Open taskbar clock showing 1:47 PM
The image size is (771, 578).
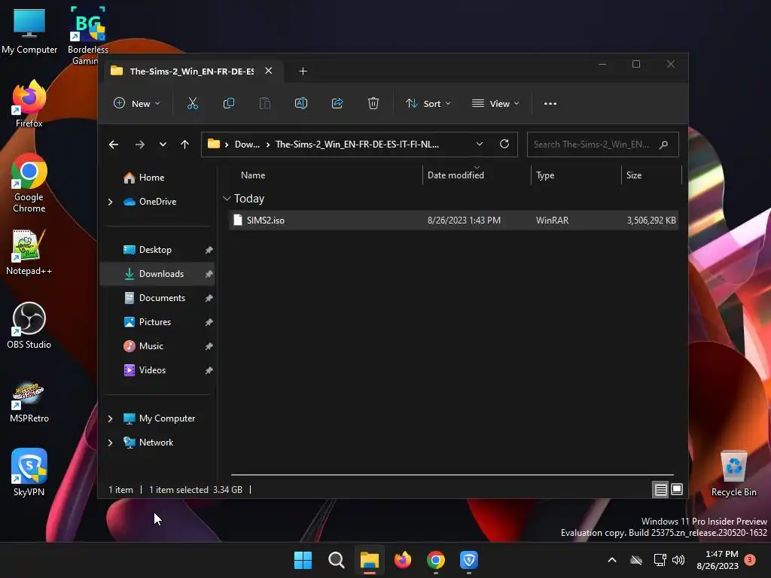pos(718,560)
